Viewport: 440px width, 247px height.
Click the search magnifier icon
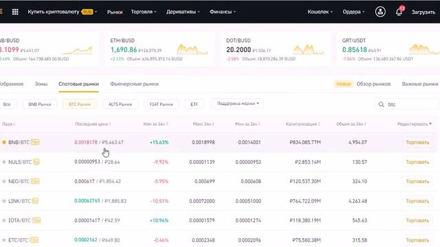click(381, 104)
